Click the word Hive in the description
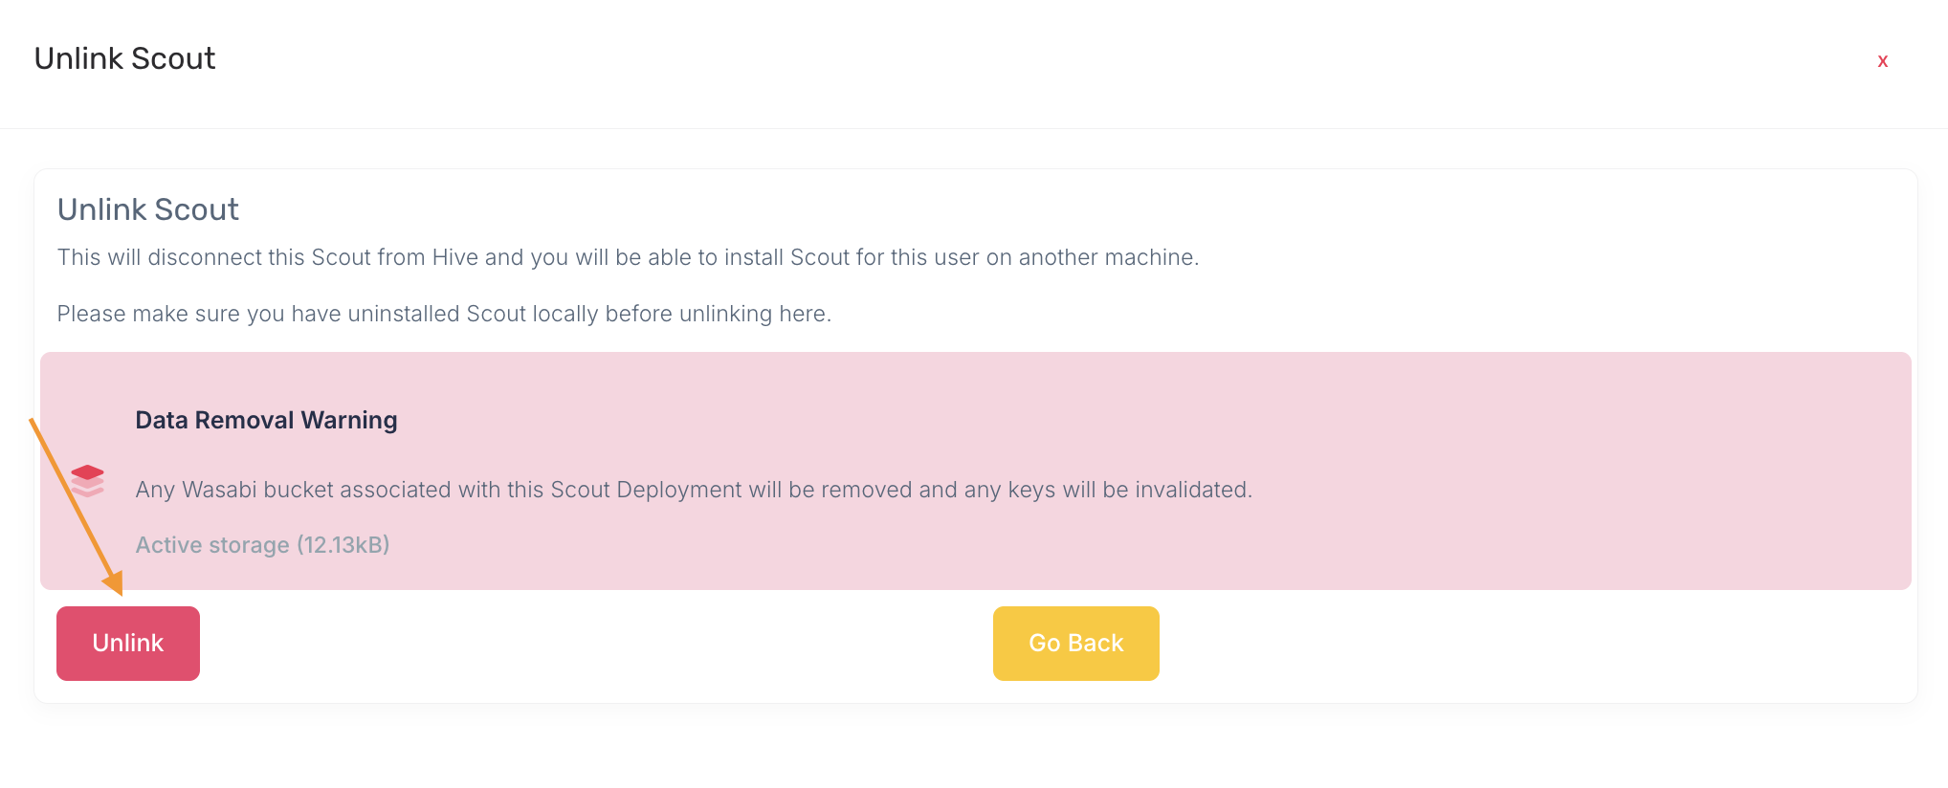The height and width of the screenshot is (788, 1948). tap(454, 257)
